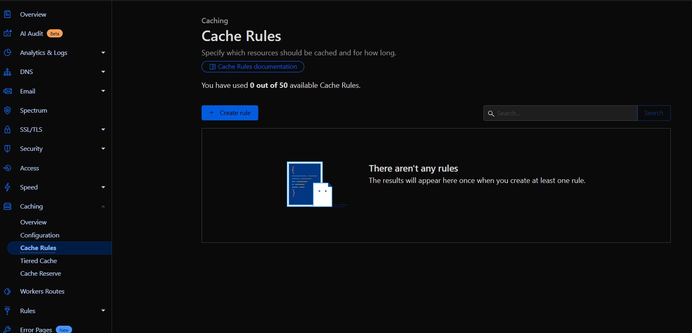Click the Analytics & Logs pie chart icon
The width and height of the screenshot is (692, 333).
pos(7,52)
